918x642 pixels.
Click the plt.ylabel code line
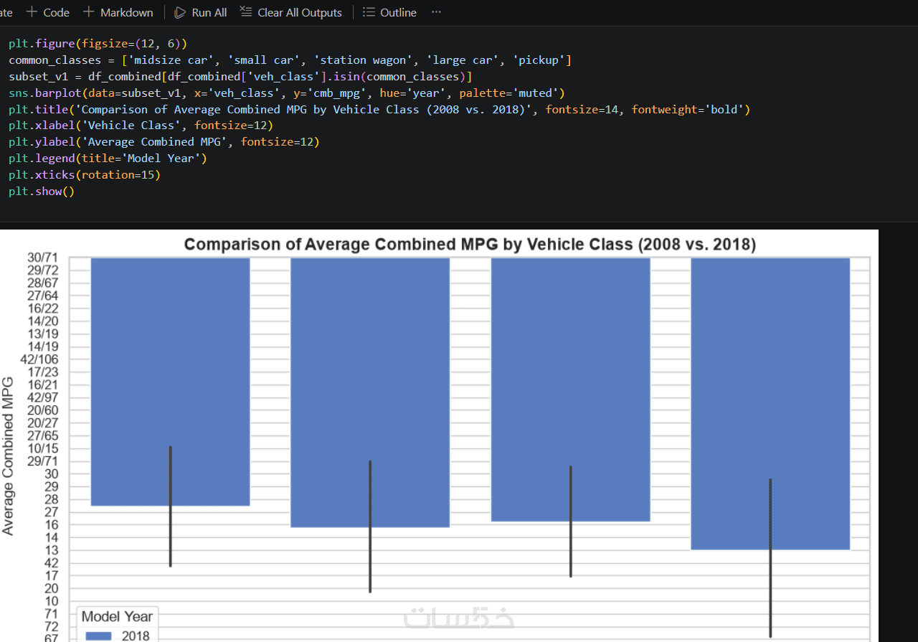click(164, 142)
